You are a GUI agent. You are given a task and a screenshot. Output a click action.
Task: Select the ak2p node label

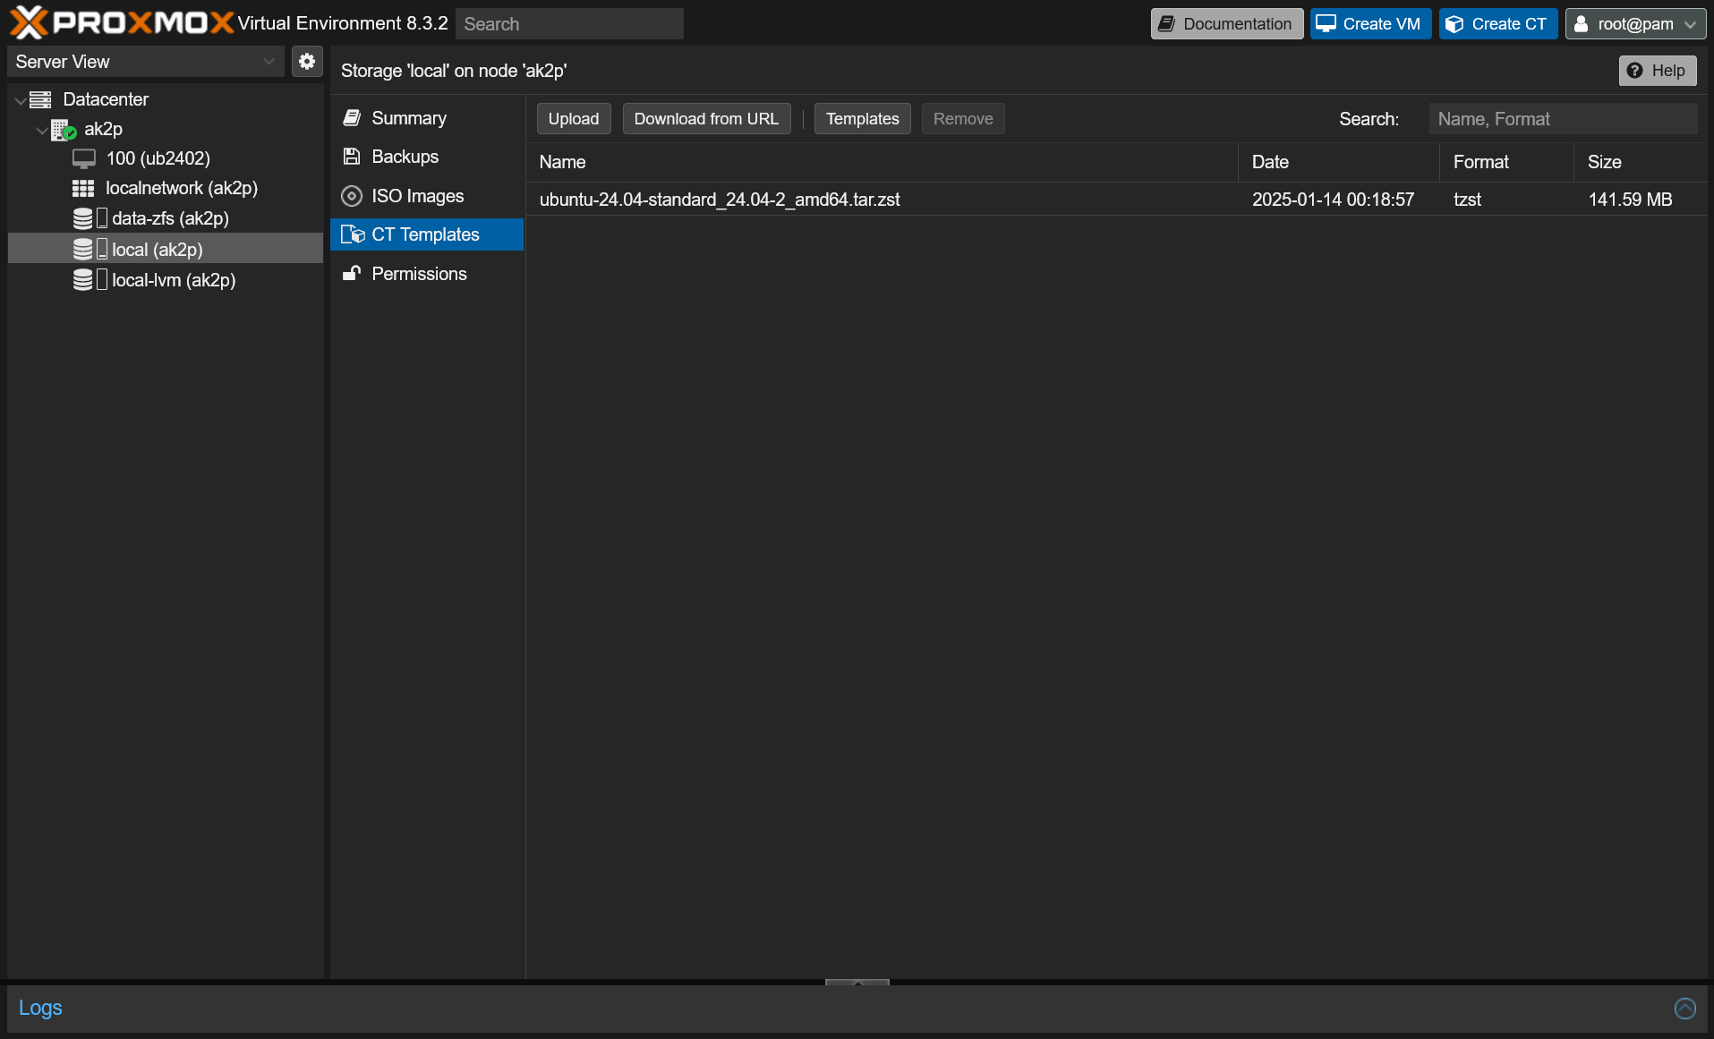point(103,130)
